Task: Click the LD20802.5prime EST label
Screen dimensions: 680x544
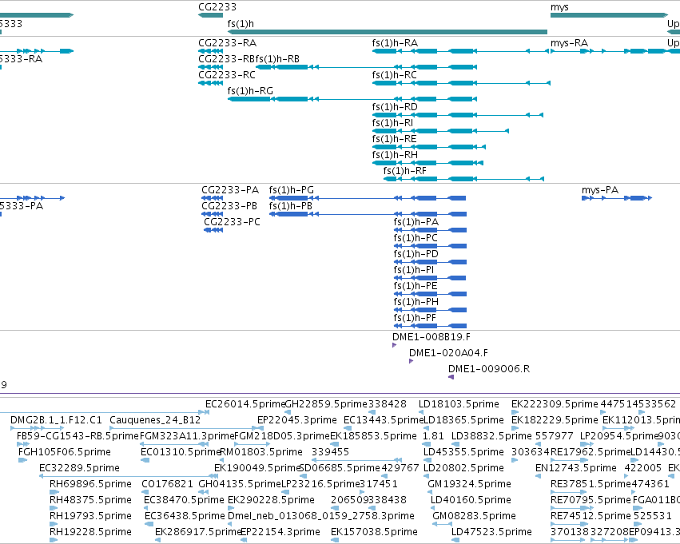Action: click(x=464, y=468)
